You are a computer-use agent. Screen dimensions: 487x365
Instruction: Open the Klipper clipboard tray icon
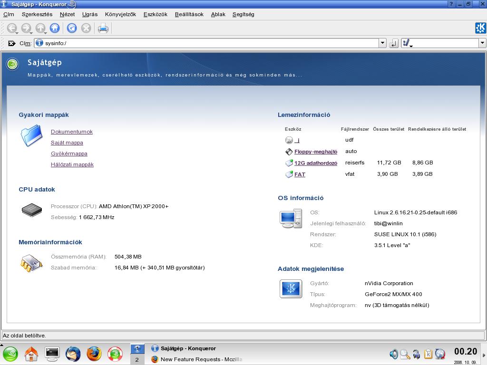(x=428, y=354)
